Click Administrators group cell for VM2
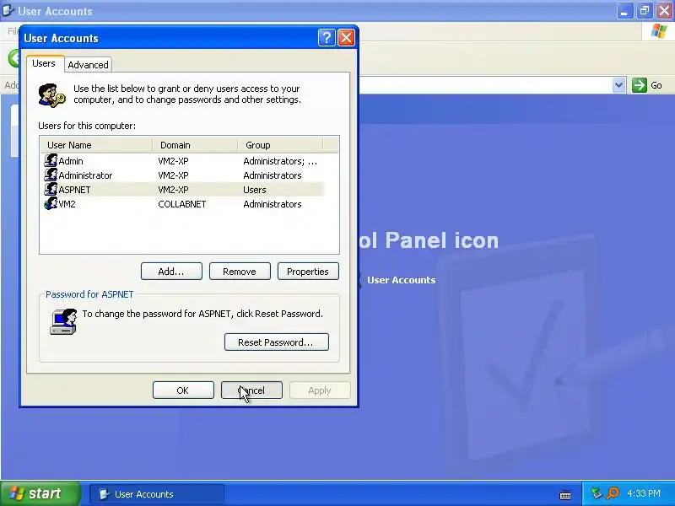The image size is (675, 506). point(272,204)
